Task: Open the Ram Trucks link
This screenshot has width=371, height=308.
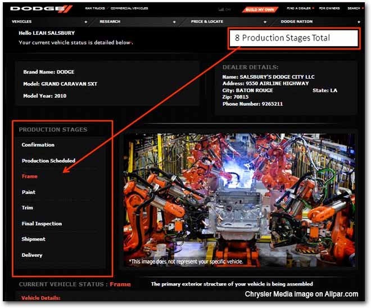Action: point(95,8)
